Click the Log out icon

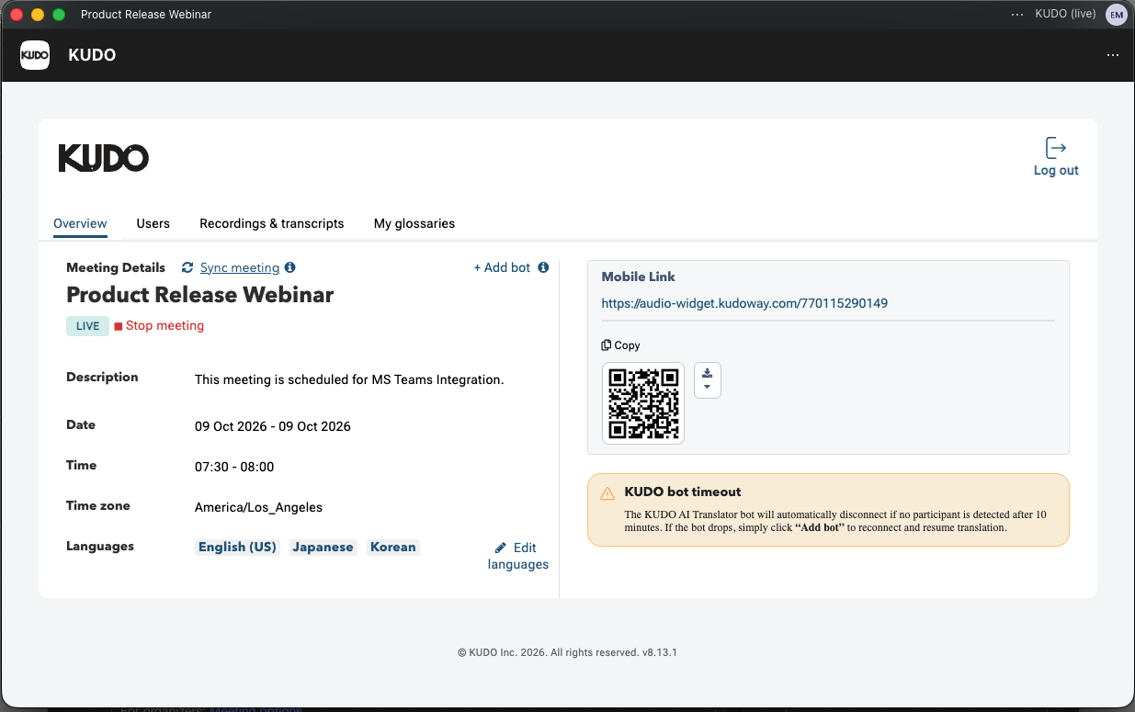[1056, 148]
